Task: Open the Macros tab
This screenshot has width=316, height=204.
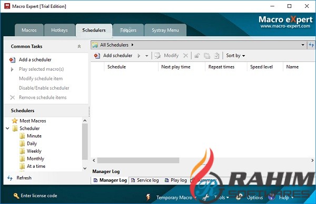Action: pos(29,30)
